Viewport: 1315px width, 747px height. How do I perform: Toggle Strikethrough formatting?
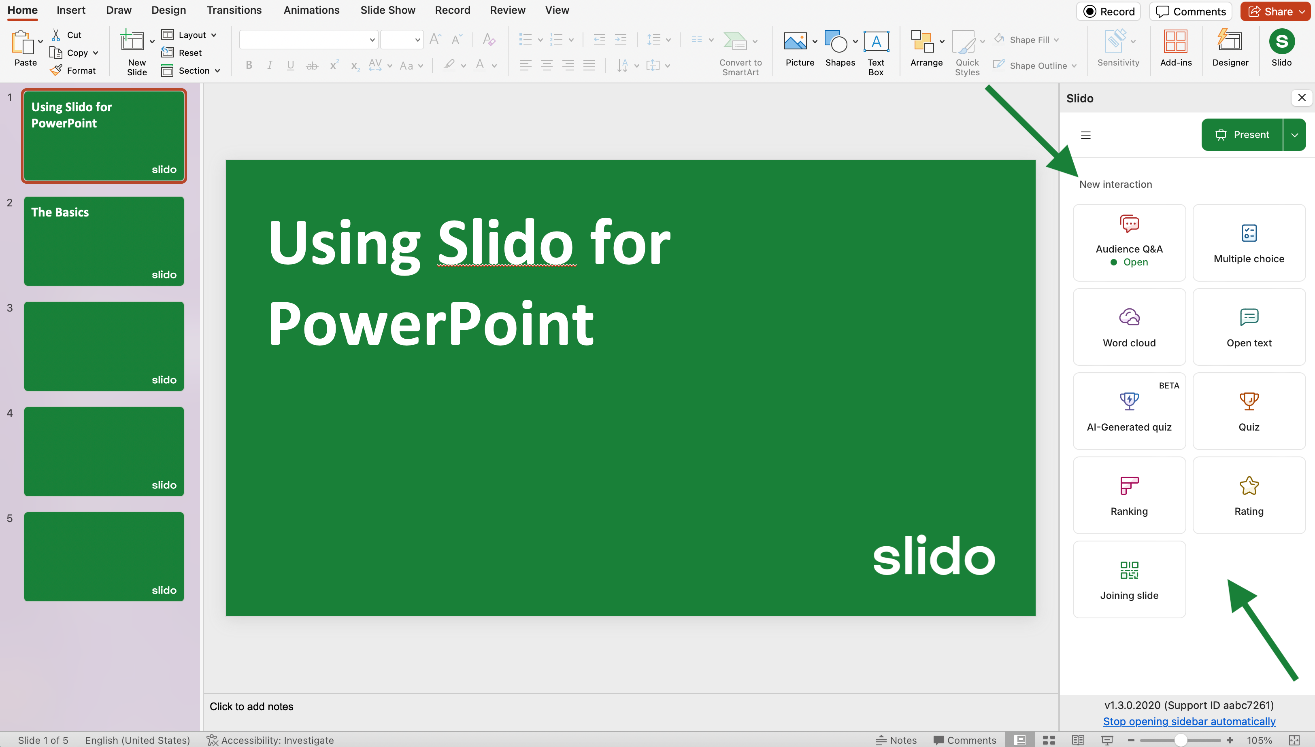[312, 65]
